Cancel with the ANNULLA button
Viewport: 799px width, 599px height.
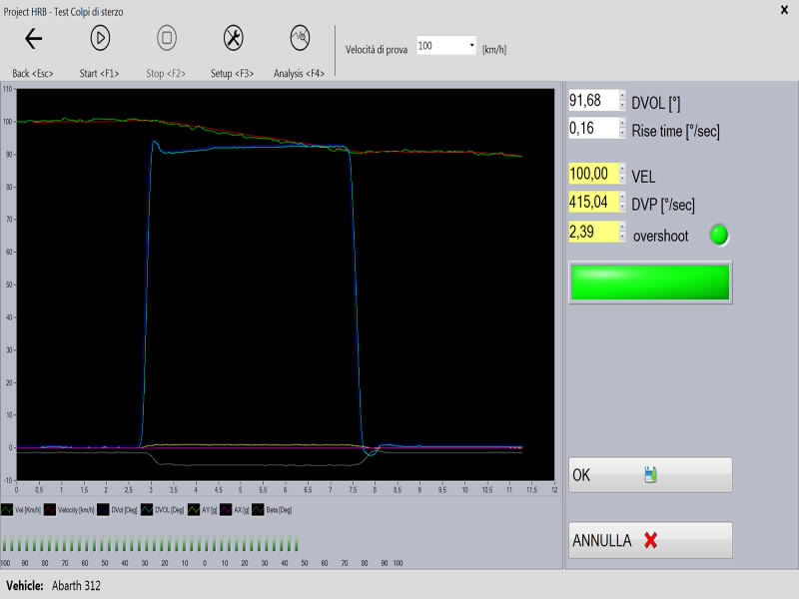click(650, 540)
